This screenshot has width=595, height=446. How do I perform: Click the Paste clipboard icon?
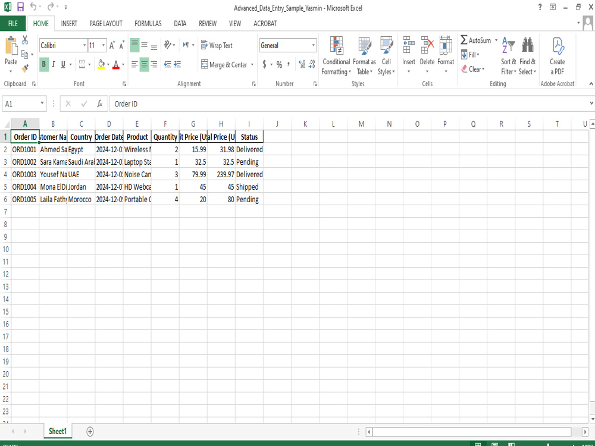coord(11,46)
